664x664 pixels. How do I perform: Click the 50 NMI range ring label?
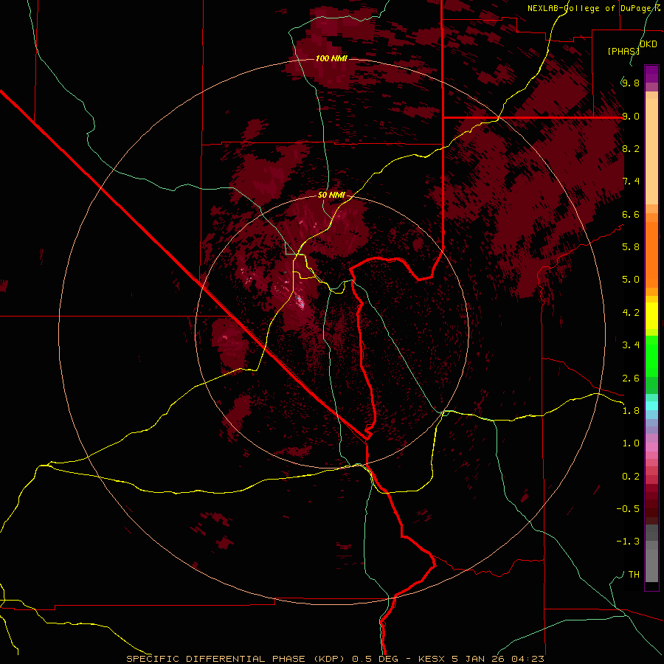click(331, 196)
